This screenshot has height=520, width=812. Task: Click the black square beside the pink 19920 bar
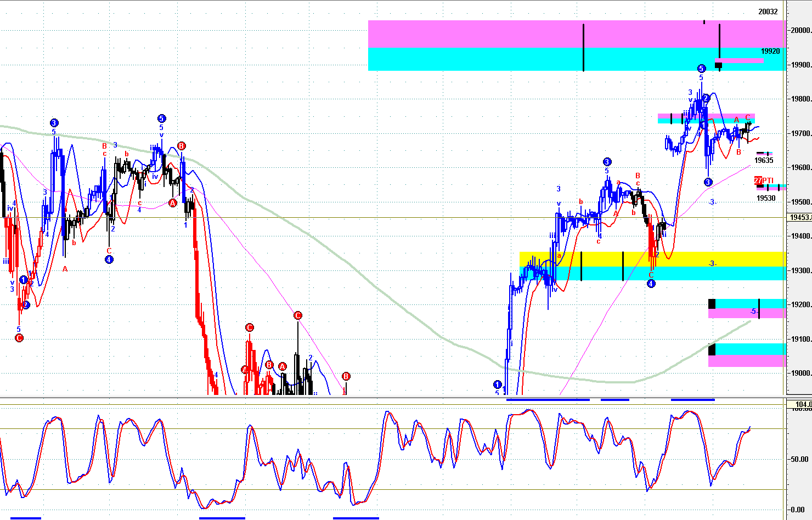coord(718,65)
